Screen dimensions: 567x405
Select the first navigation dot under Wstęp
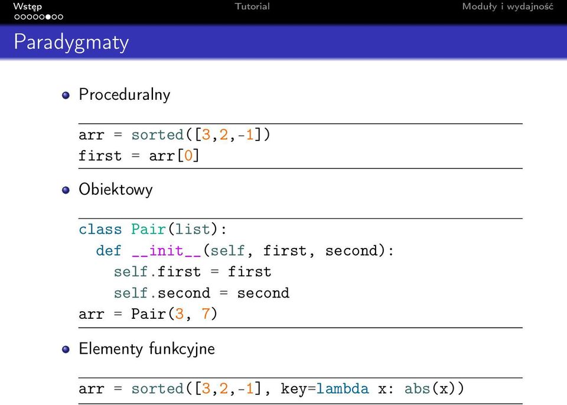point(17,17)
